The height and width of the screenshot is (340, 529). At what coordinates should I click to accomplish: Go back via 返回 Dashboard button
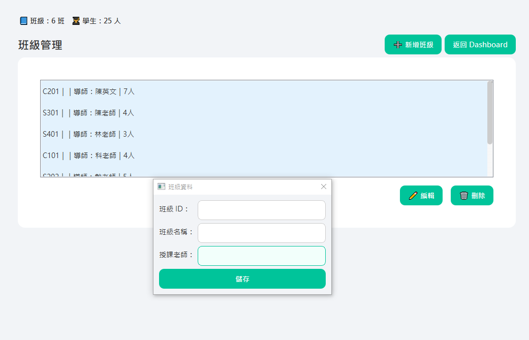pos(480,45)
